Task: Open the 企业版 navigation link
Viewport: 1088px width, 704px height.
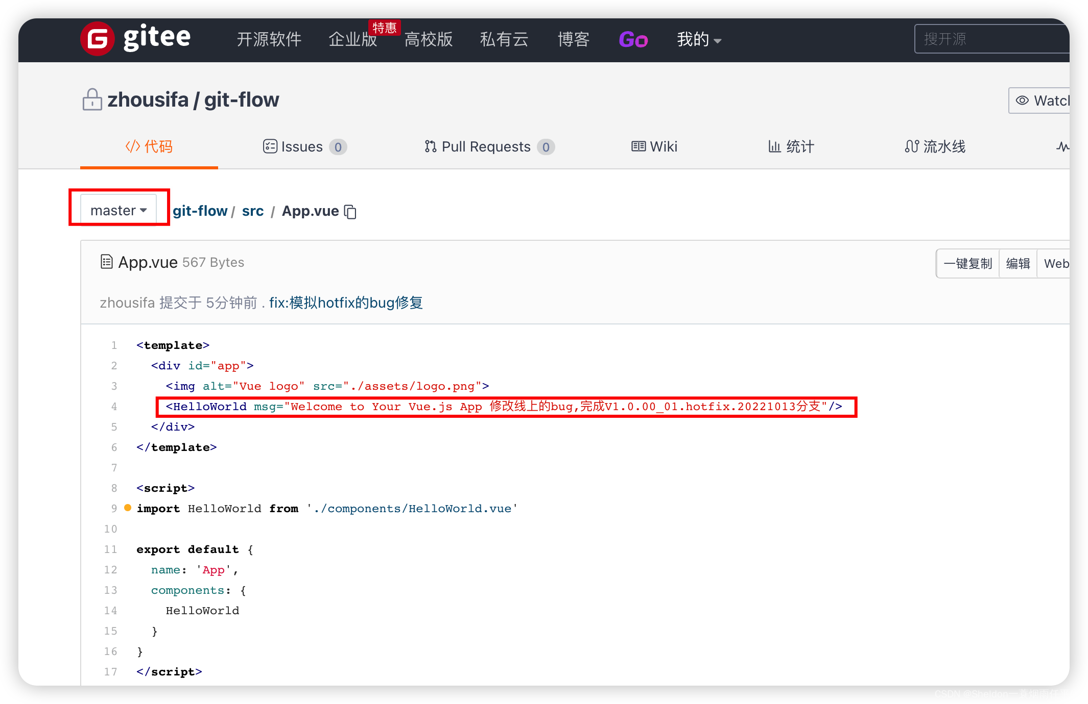Action: (x=352, y=39)
